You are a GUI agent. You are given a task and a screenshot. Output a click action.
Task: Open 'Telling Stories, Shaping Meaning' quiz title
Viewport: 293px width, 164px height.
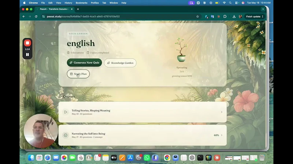[x=91, y=110]
